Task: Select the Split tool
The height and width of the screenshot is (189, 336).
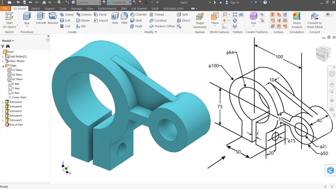Action: click(182, 15)
